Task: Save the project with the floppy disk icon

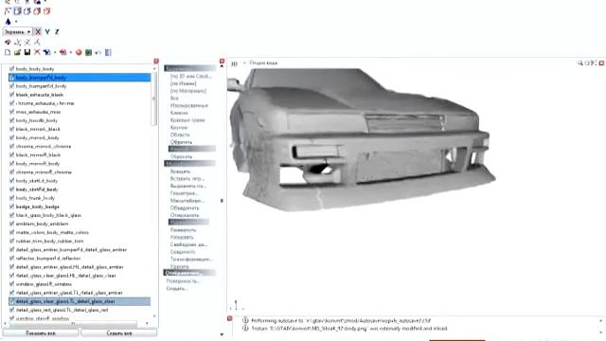Action: click(x=27, y=52)
